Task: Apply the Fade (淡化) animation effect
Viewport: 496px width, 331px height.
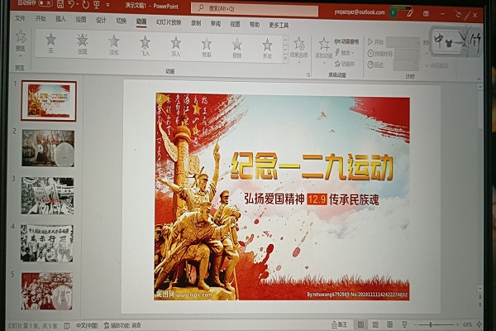Action: click(113, 42)
